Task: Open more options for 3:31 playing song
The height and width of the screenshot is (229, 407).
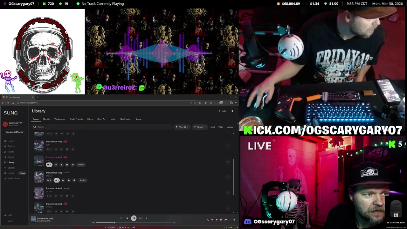Action: click(228, 162)
